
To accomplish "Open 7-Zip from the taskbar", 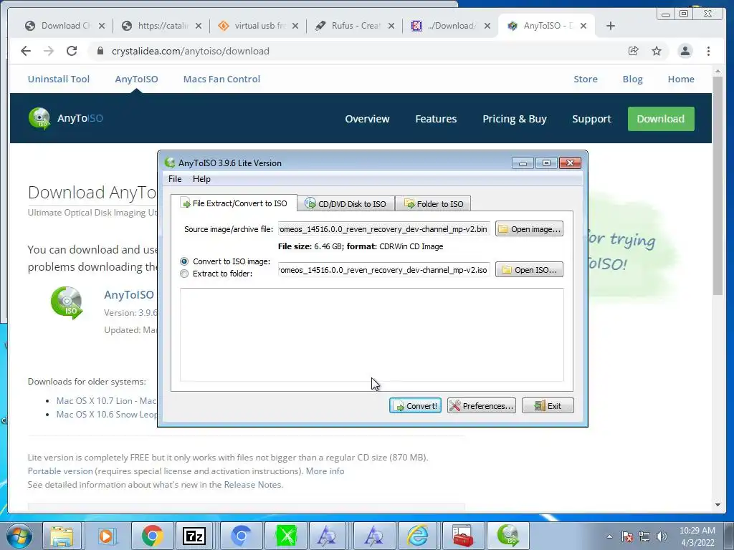I will (x=194, y=536).
